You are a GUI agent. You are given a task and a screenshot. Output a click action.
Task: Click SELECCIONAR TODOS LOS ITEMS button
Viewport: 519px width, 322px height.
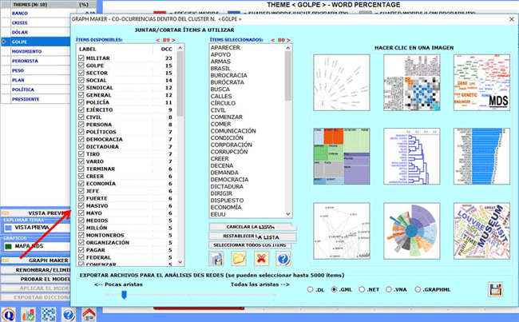point(251,245)
